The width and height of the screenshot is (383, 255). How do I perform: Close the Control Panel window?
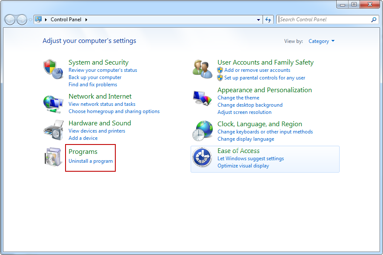point(370,4)
